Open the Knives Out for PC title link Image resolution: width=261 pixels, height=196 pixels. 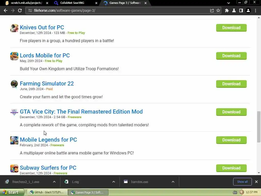click(x=42, y=27)
